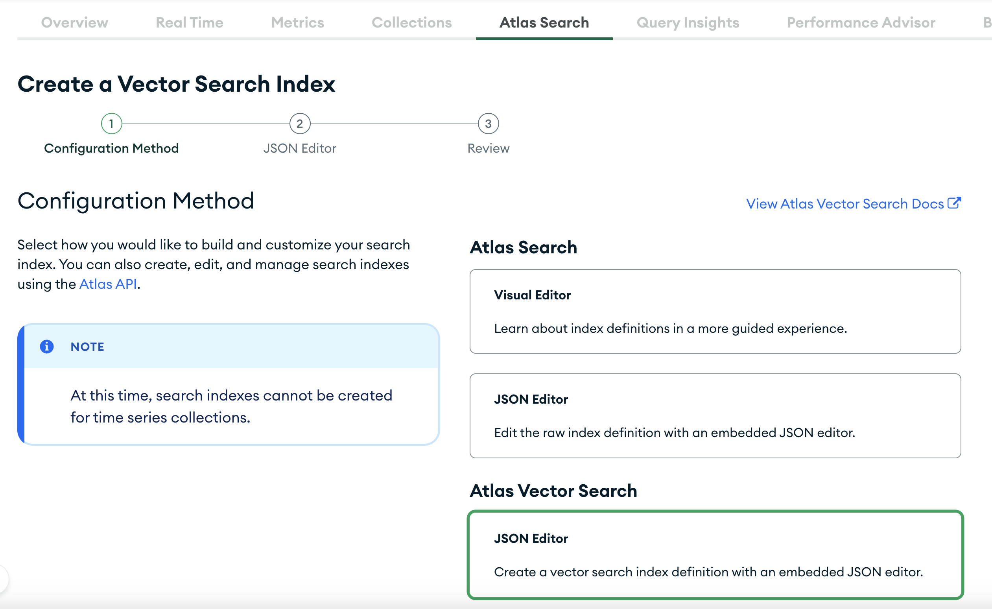The image size is (992, 609).
Task: Click the external link icon beside Docs
Action: point(955,203)
